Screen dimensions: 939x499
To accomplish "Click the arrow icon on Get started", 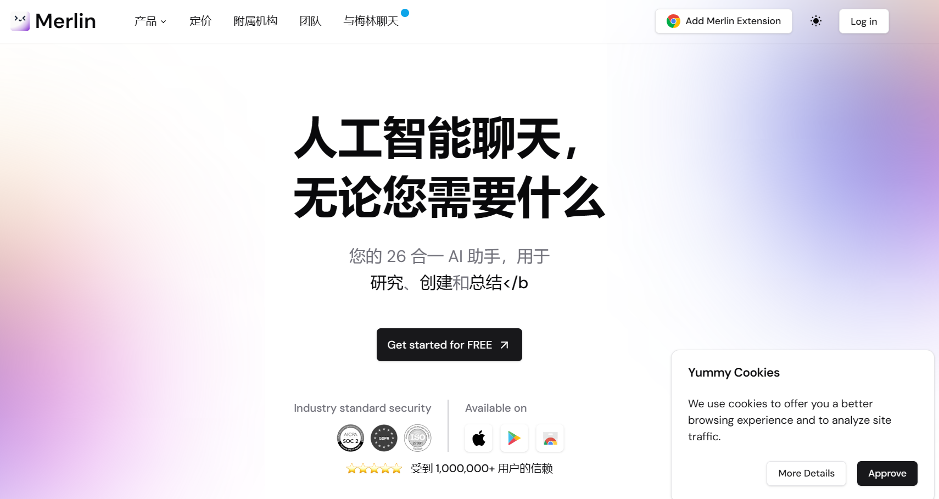I will [x=504, y=345].
